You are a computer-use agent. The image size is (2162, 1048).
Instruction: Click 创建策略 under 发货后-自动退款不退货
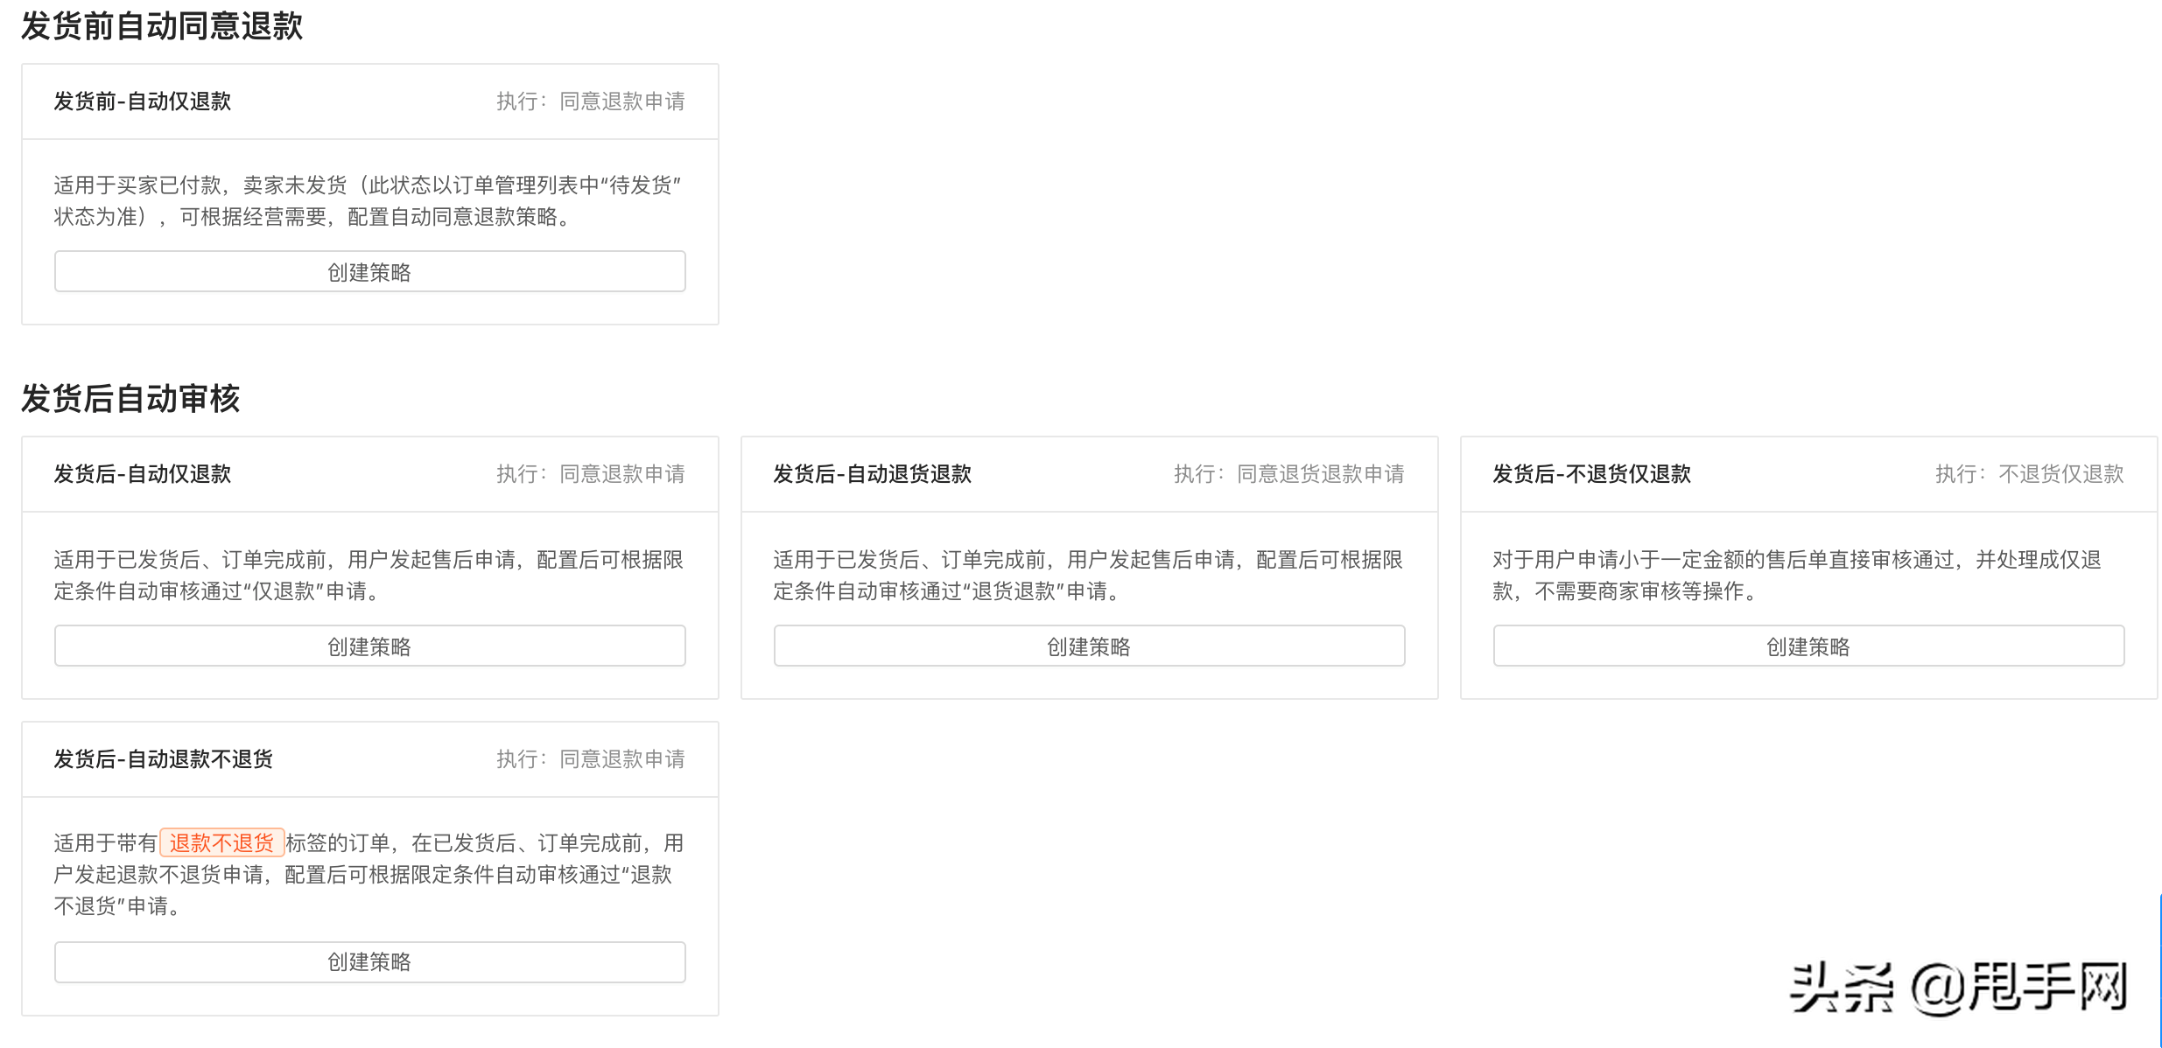point(369,961)
